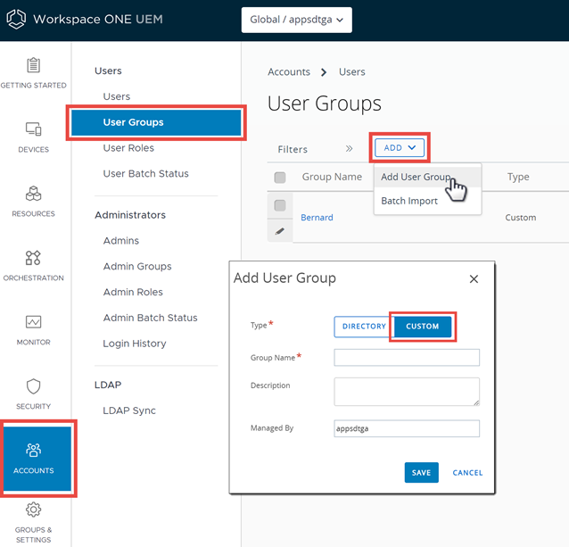Open Login History page

[135, 344]
